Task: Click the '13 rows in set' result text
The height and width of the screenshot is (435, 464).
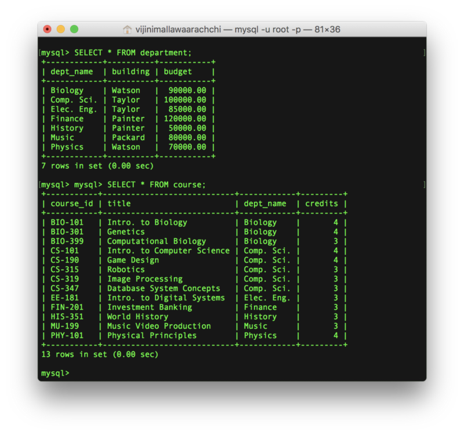Action: (x=100, y=354)
